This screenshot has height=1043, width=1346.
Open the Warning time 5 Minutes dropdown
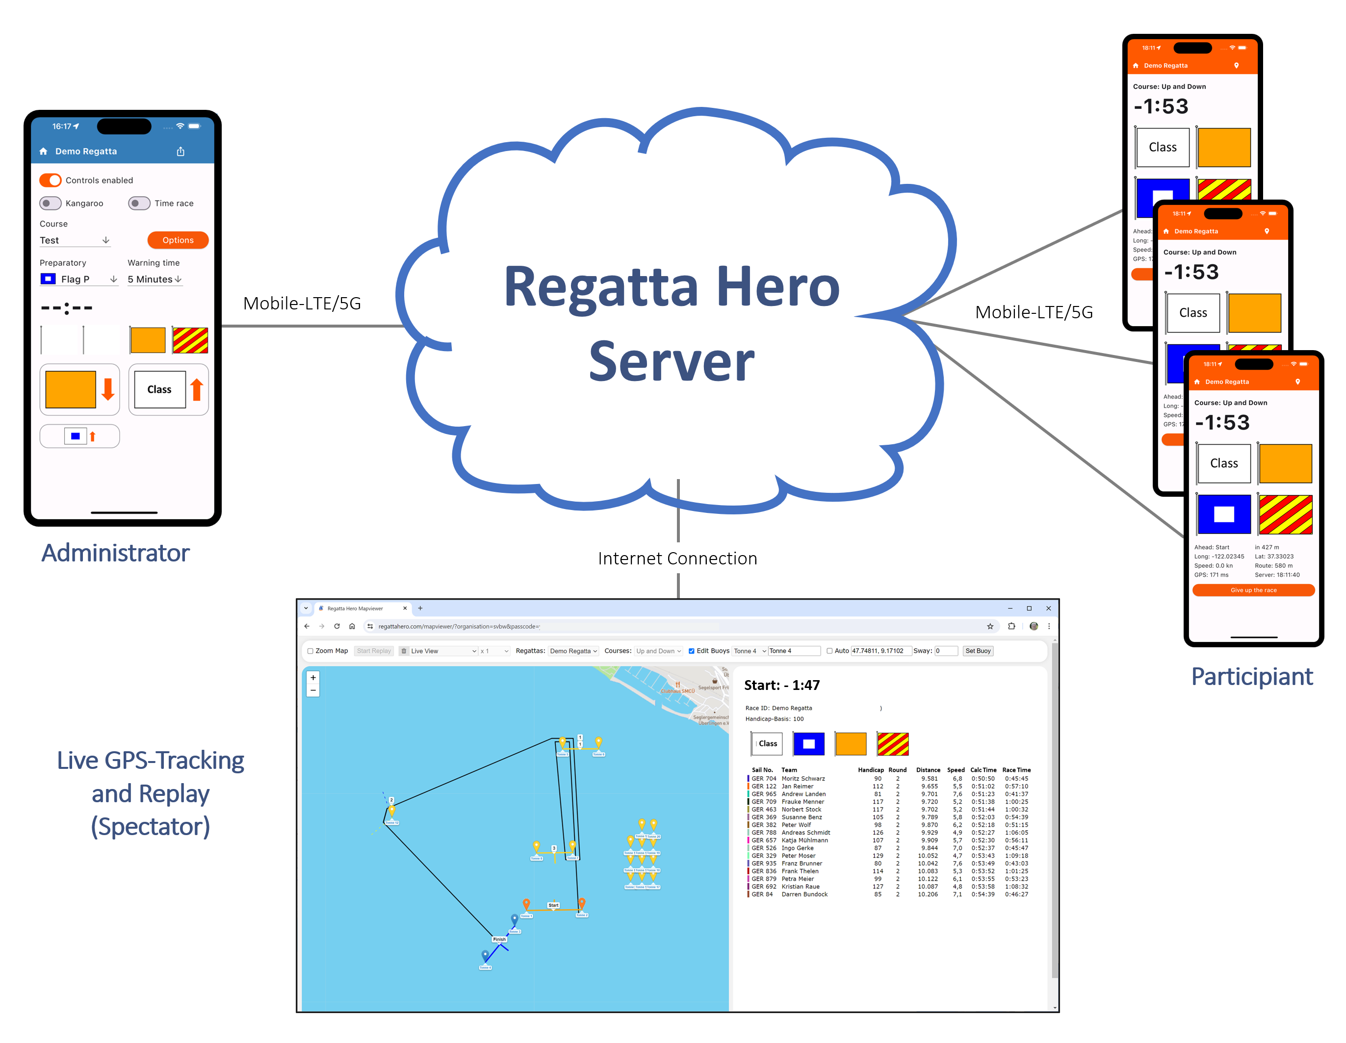[155, 279]
